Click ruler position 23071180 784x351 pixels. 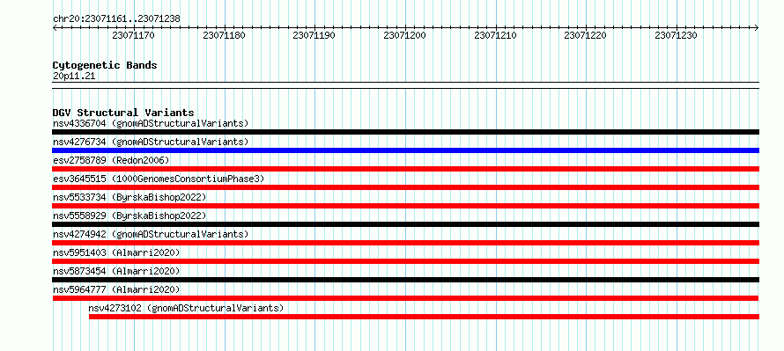pyautogui.click(x=224, y=35)
